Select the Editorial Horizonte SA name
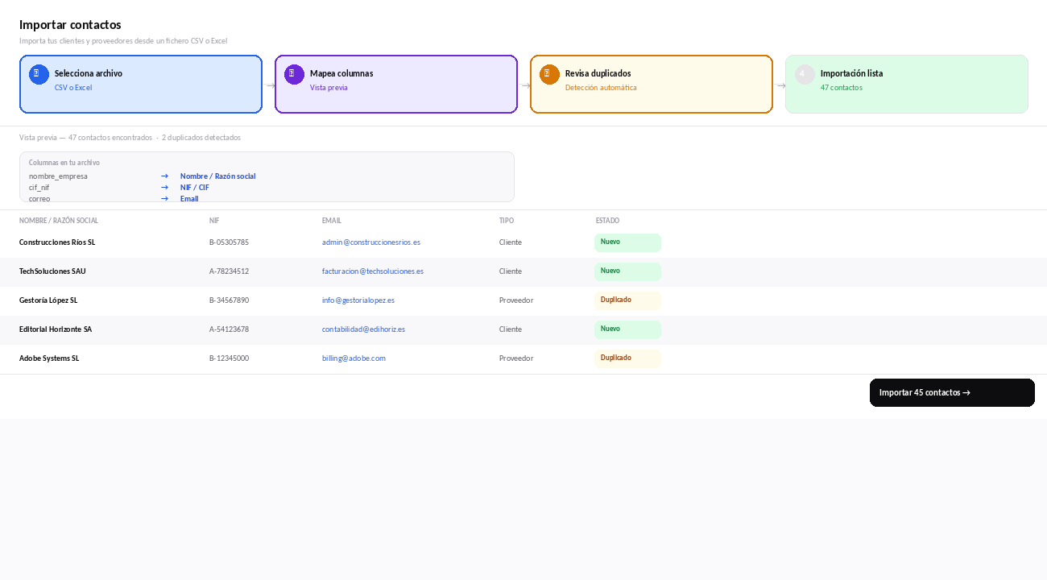The height and width of the screenshot is (580, 1047). pyautogui.click(x=56, y=329)
